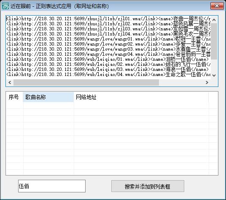Click first empty row in list view

[112, 105]
